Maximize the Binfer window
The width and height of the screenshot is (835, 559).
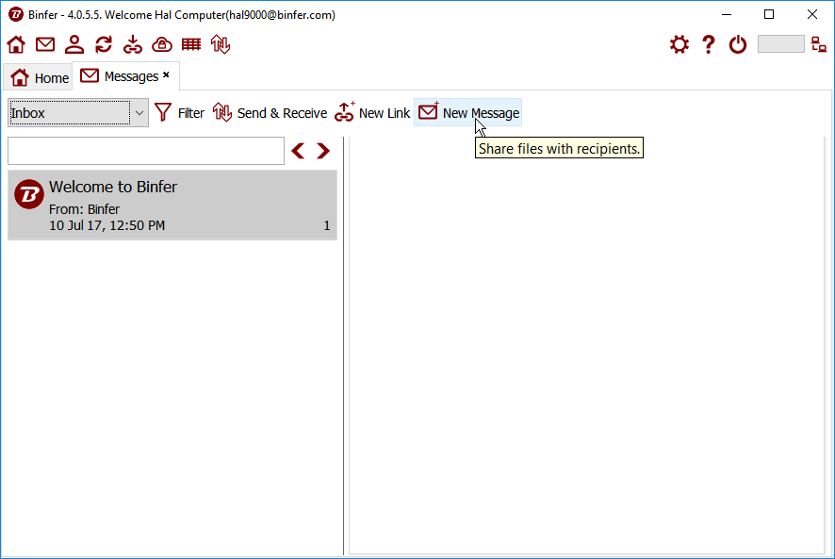pyautogui.click(x=769, y=14)
